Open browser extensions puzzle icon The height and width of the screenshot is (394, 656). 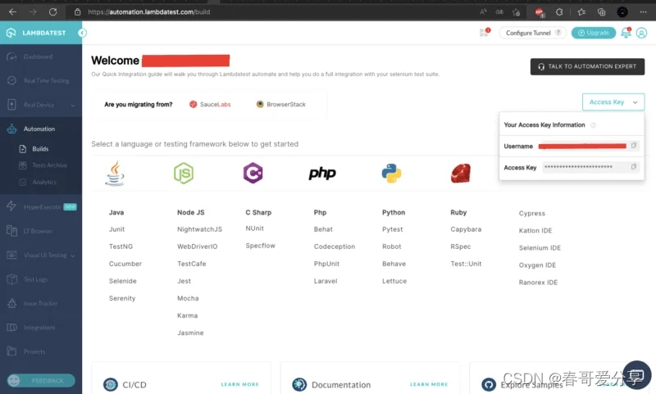click(559, 11)
